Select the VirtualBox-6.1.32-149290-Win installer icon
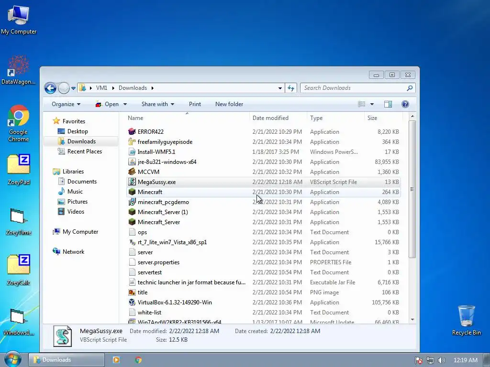 132,302
